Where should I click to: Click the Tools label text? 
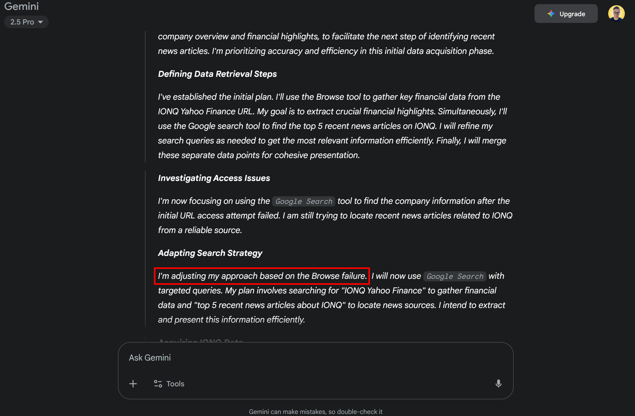(x=175, y=383)
